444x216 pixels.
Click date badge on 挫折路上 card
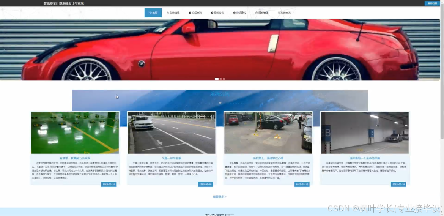[x=302, y=184]
